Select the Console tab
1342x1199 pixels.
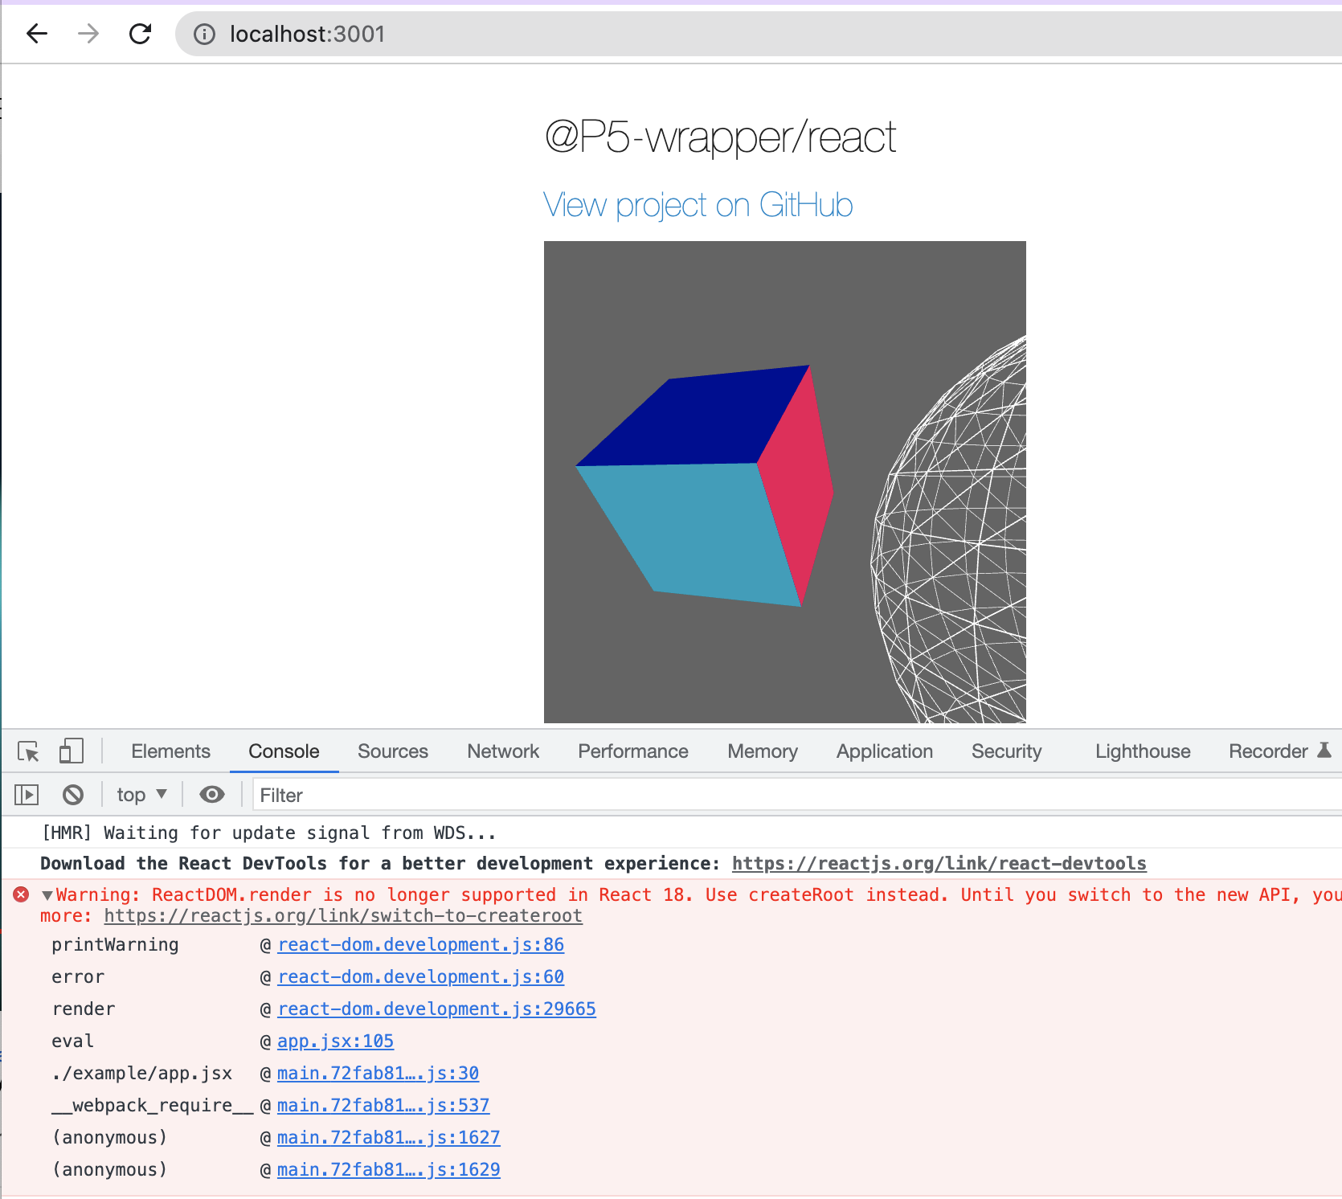click(x=284, y=751)
